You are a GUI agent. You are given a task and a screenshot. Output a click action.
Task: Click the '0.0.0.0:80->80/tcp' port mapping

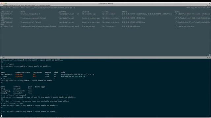click(131, 26)
